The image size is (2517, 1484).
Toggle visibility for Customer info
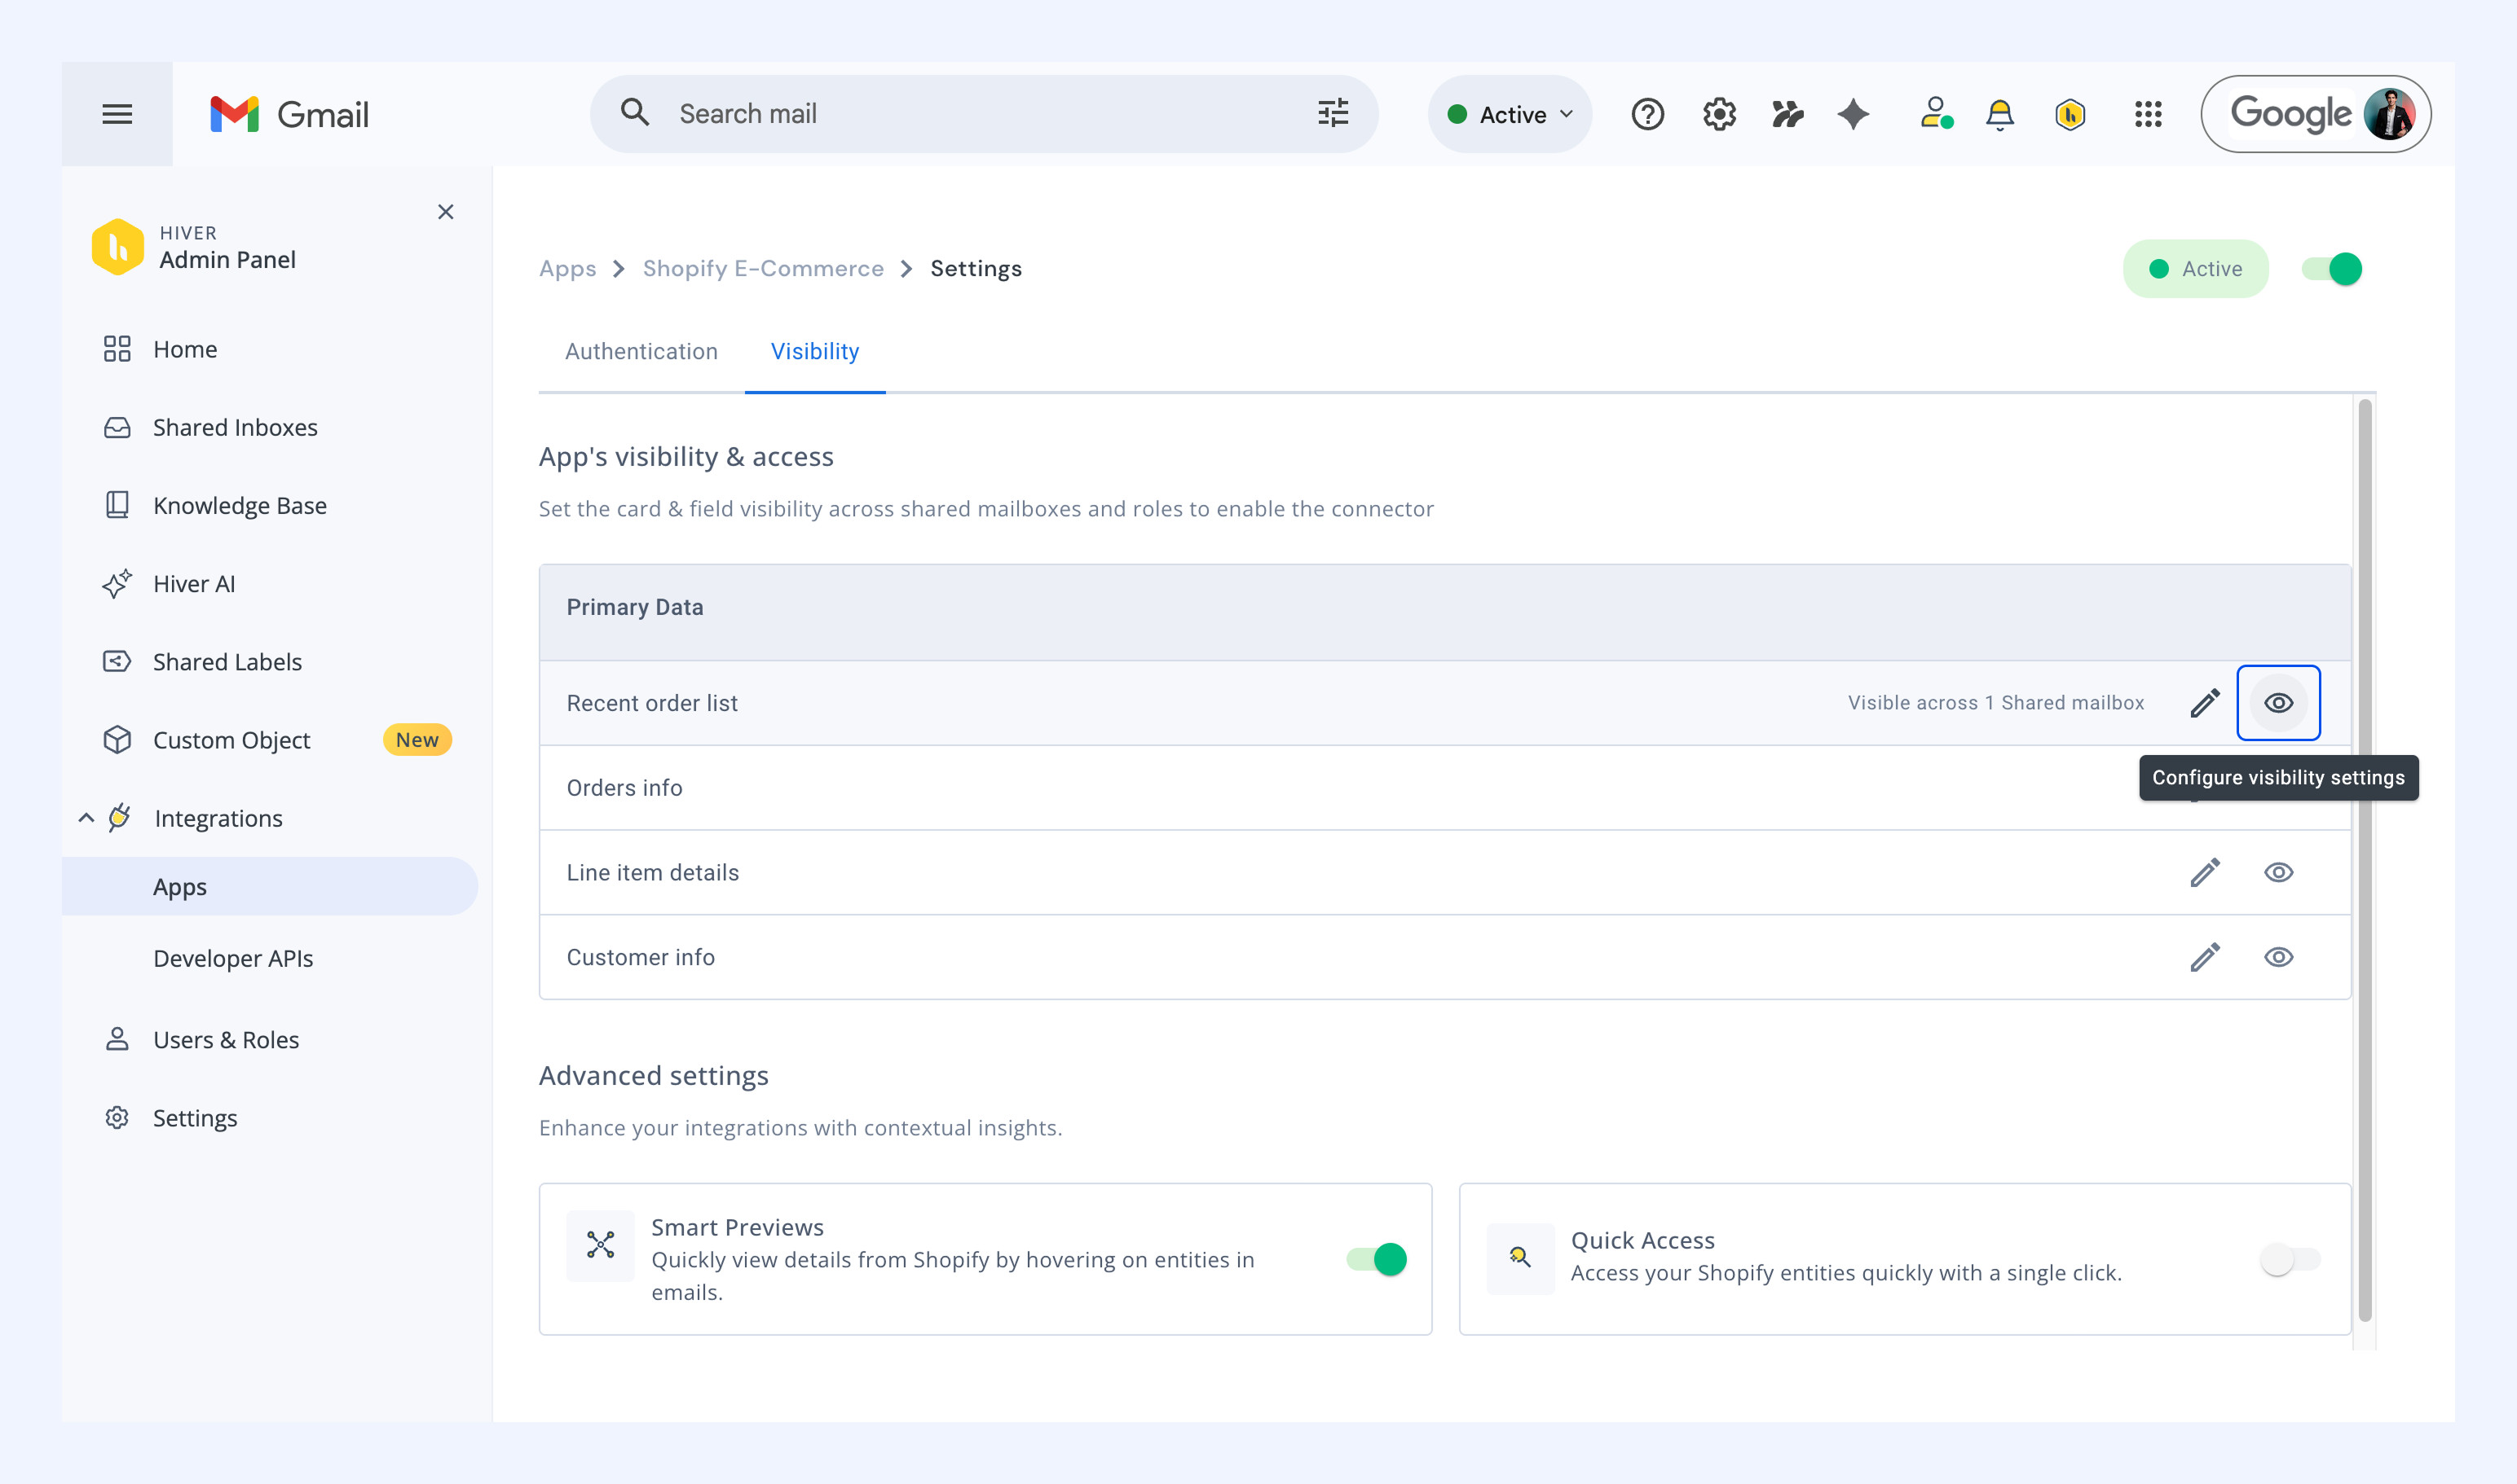pyautogui.click(x=2279, y=958)
